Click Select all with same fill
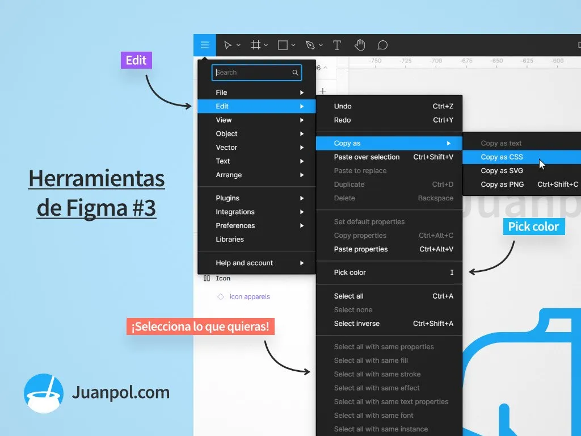 [389, 360]
